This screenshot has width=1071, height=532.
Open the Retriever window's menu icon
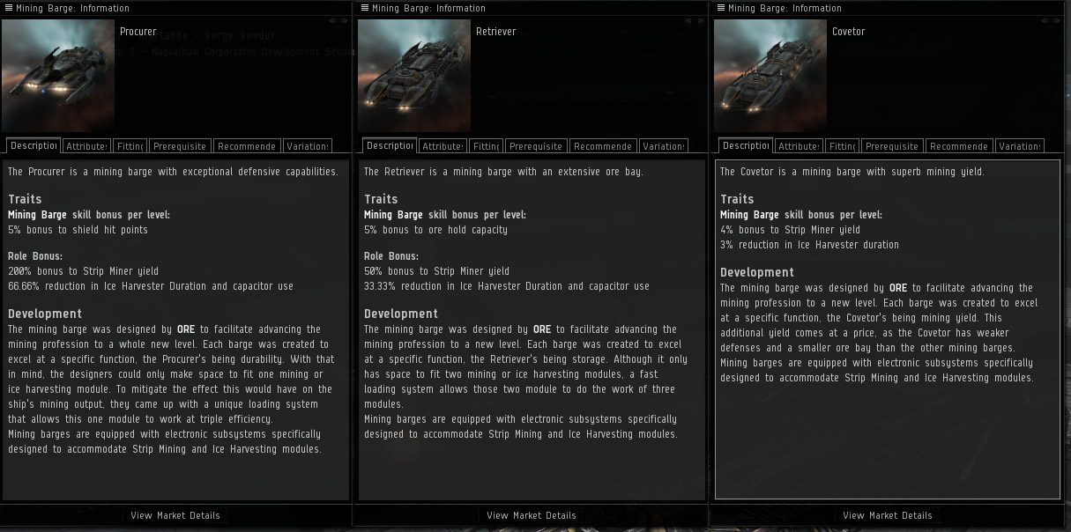click(365, 8)
